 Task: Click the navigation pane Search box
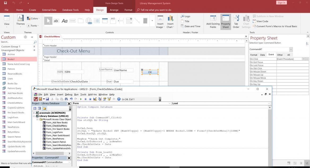pos(17,42)
